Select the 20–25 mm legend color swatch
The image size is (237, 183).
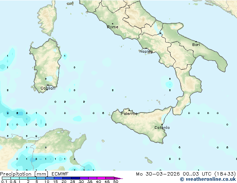click(67, 178)
